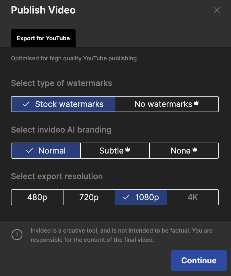Click the crown icon next to None

(x=195, y=149)
